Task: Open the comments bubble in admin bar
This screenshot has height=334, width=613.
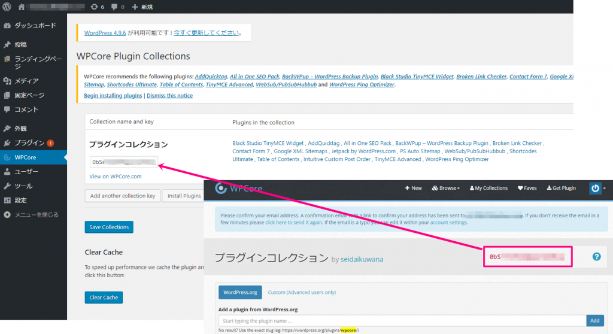Action: pyautogui.click(x=118, y=7)
